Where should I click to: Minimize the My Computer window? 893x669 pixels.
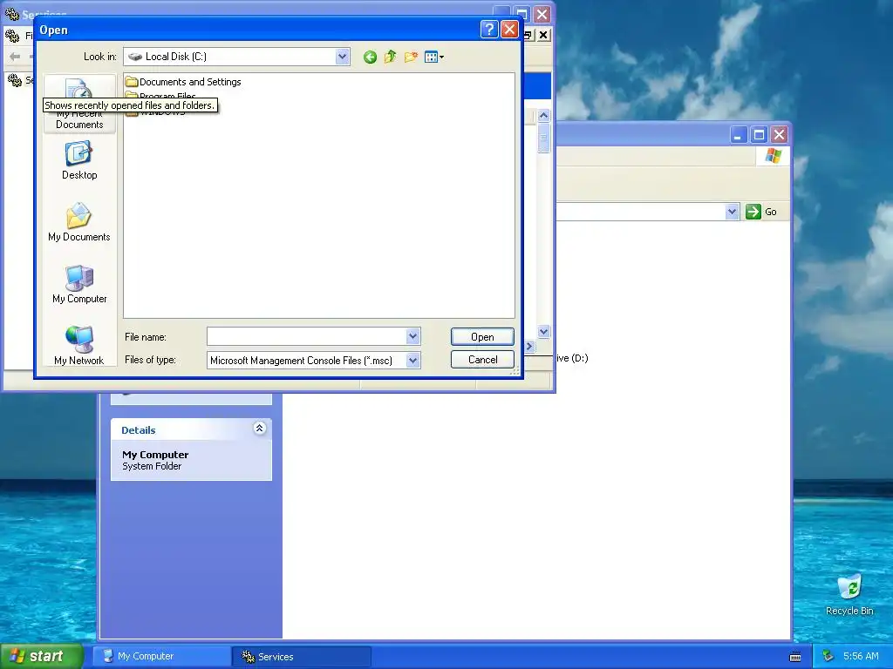point(738,135)
